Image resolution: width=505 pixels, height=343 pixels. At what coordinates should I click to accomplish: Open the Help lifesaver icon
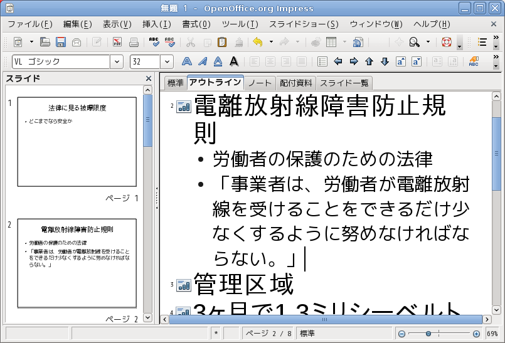[447, 42]
